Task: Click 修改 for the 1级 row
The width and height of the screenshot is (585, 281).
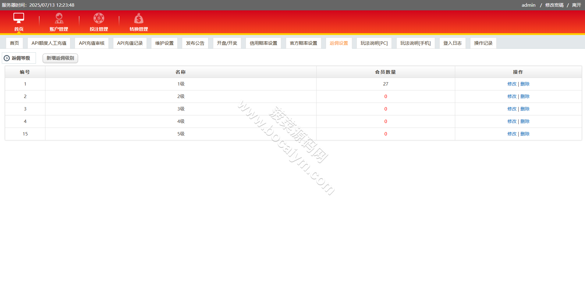Action: point(512,84)
